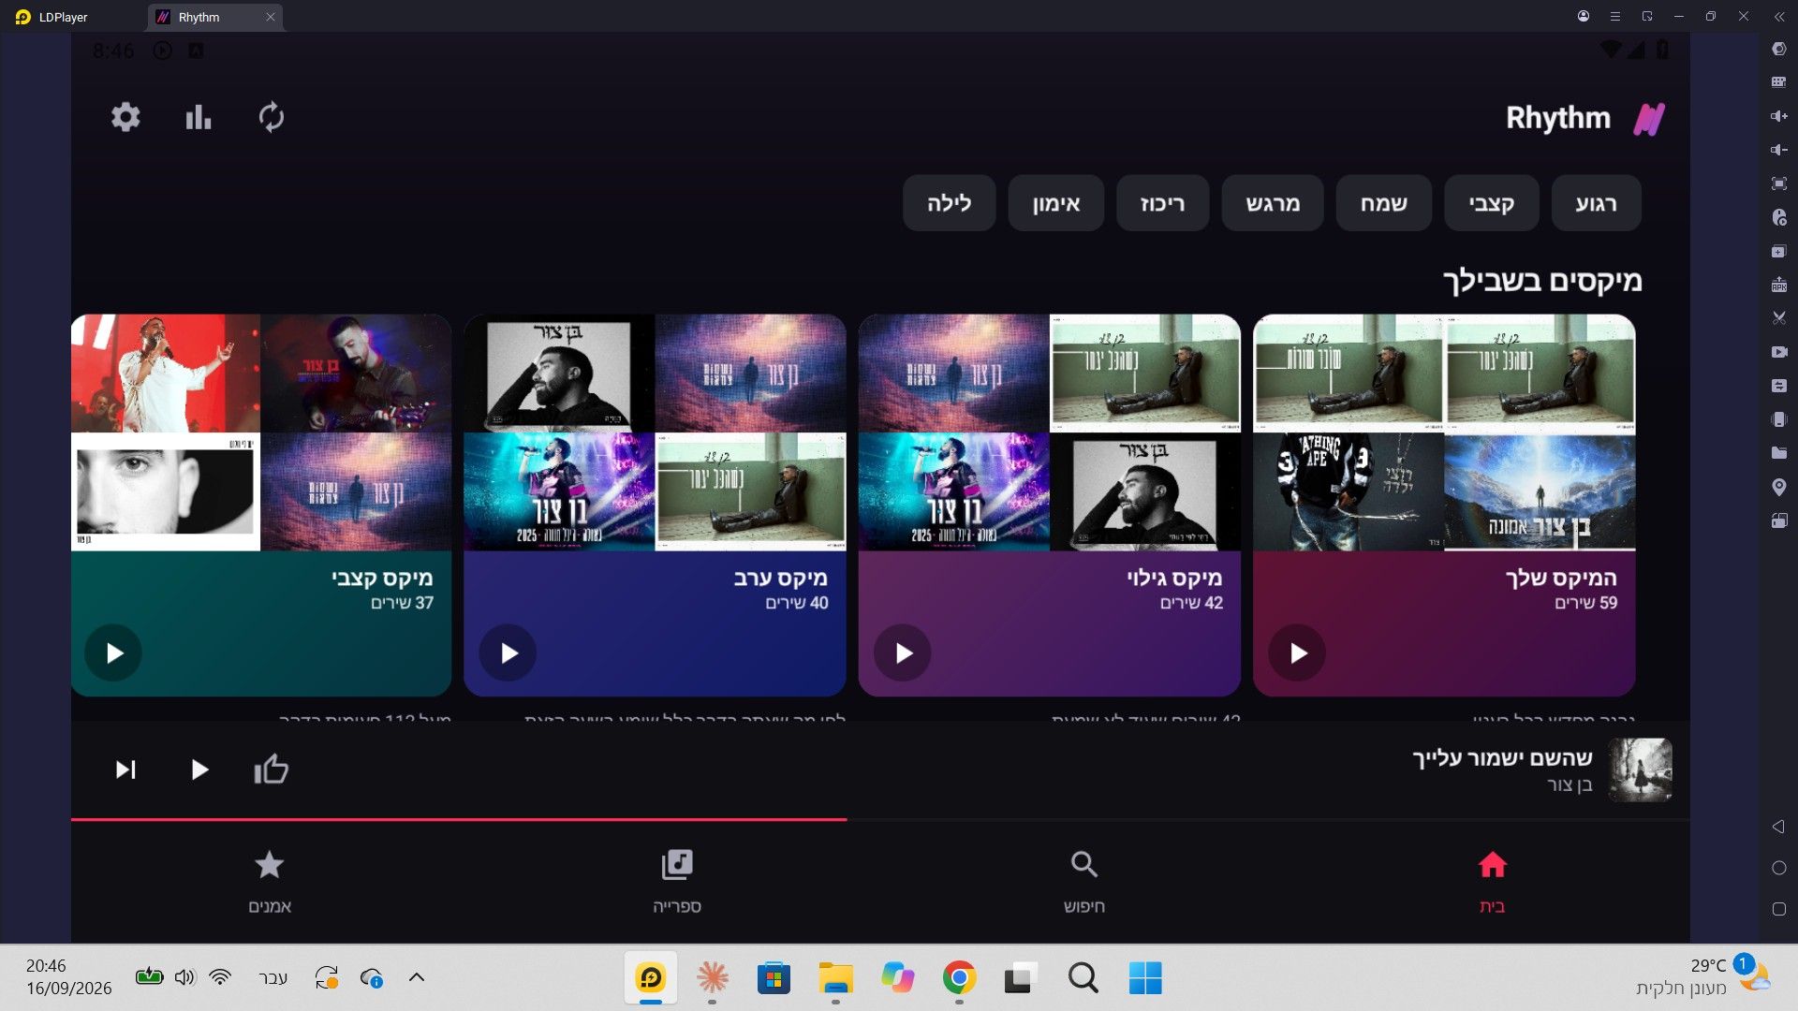
Task: Start video recording from LDPlayer sidebar
Action: [x=1779, y=352]
